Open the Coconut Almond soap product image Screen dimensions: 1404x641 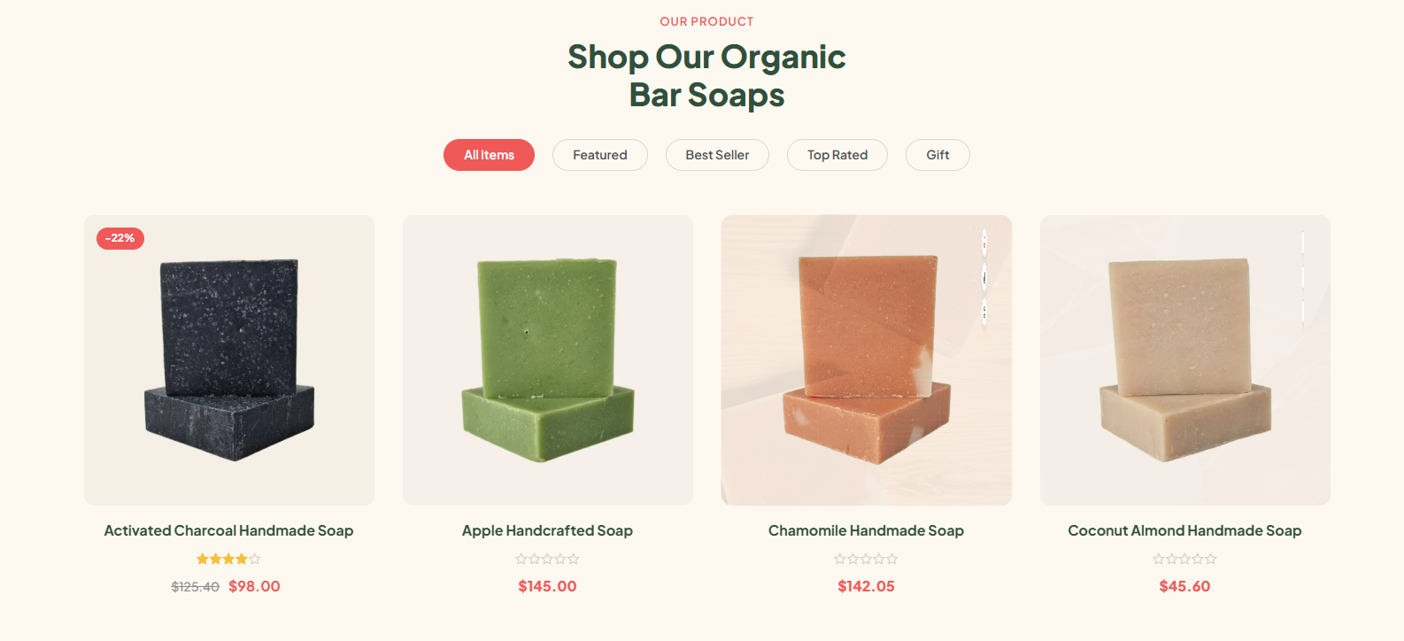1185,360
